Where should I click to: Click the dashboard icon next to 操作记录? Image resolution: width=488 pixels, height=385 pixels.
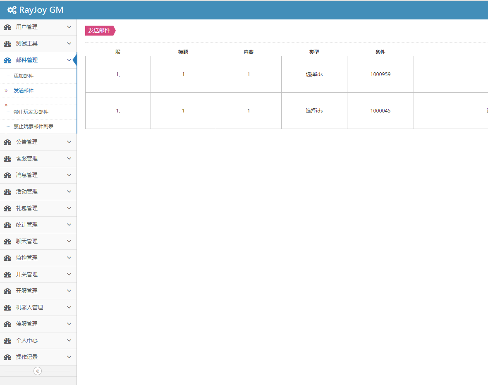[7, 357]
